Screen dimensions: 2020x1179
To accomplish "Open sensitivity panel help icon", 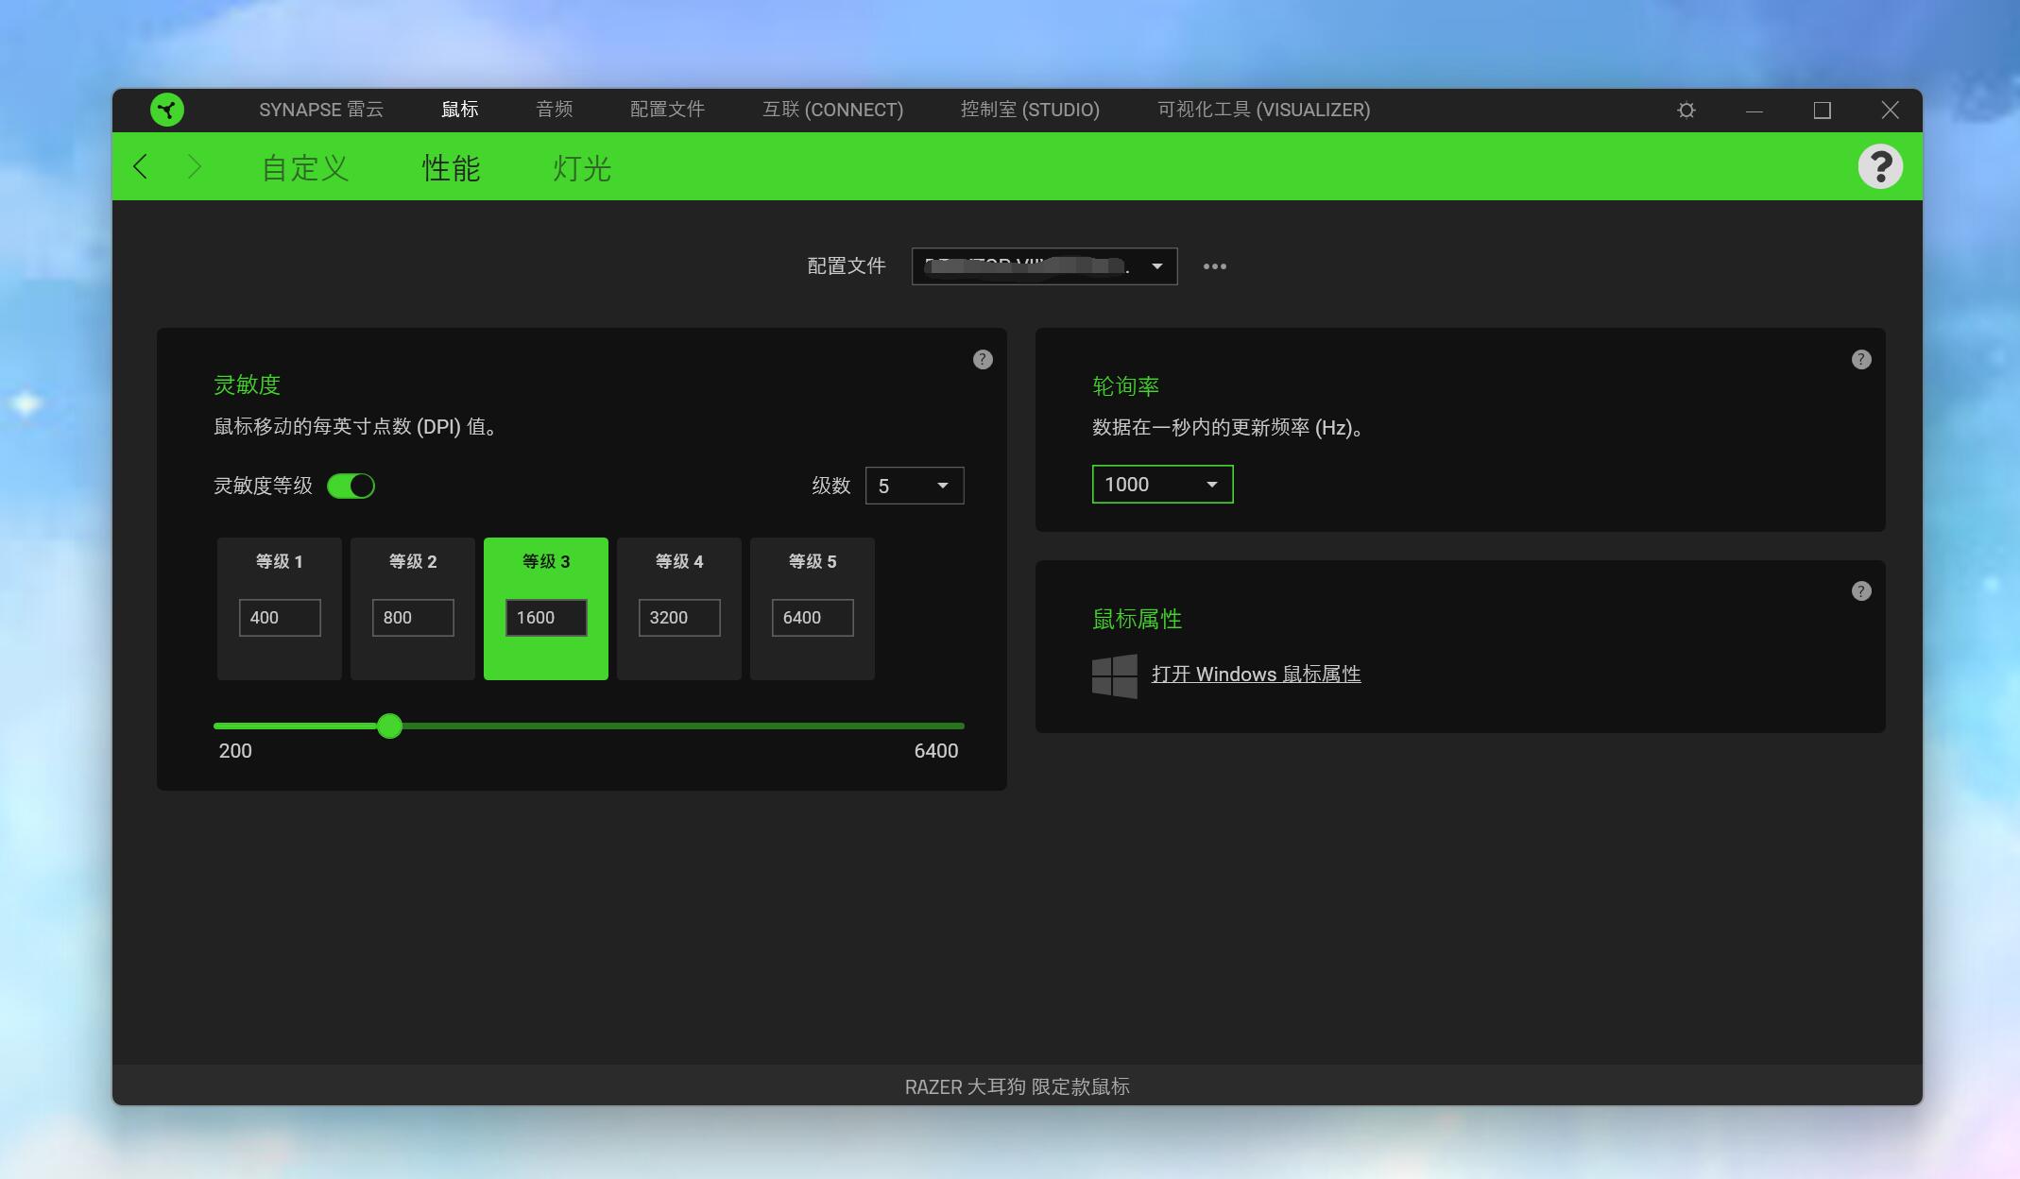I will 983,359.
